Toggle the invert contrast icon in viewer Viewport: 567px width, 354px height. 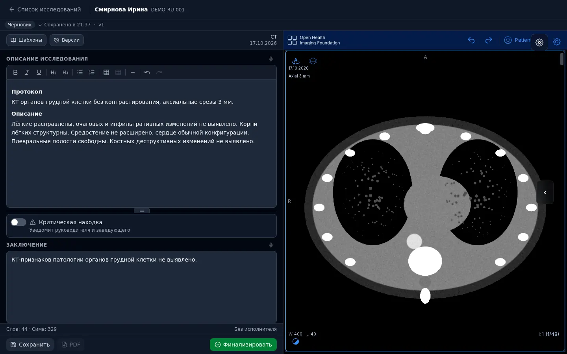click(296, 342)
